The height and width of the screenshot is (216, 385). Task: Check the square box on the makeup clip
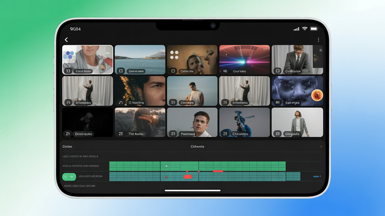(x=173, y=71)
